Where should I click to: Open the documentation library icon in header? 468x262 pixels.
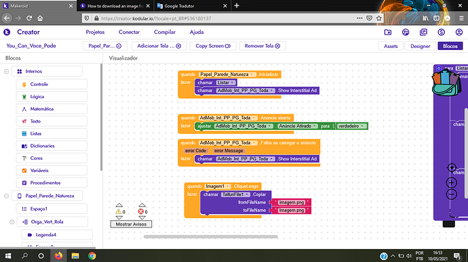(x=423, y=32)
